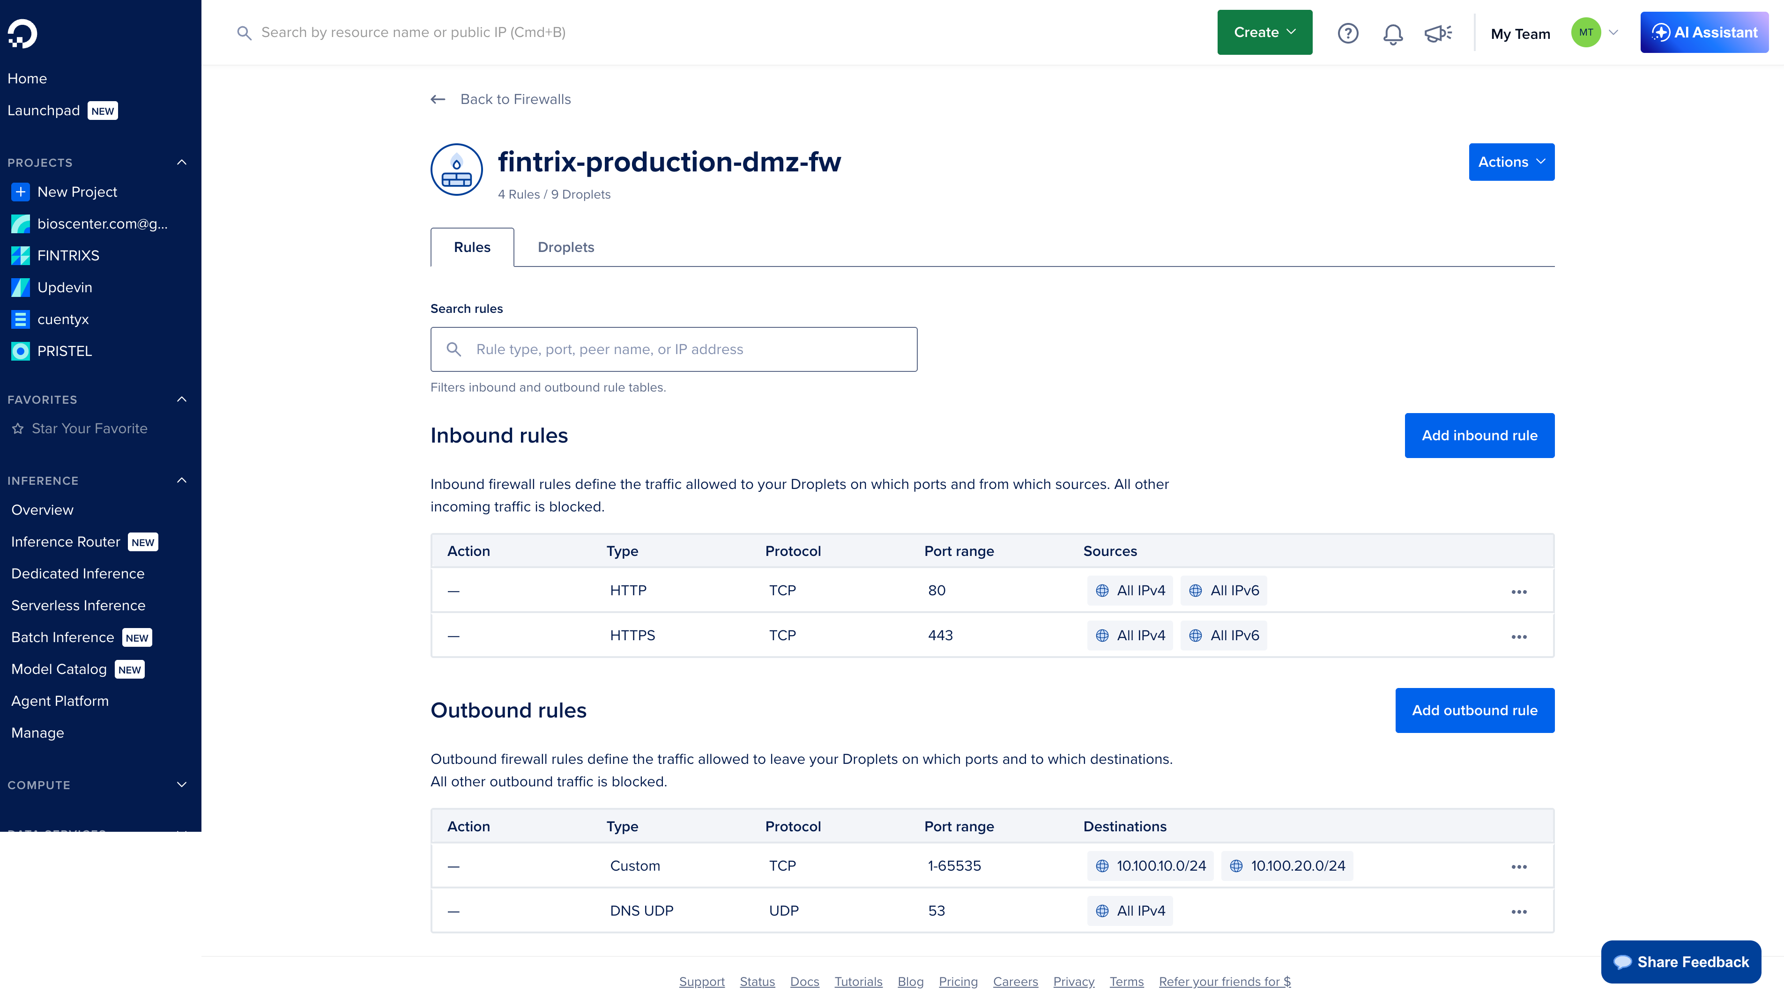Open Dedicated Inference in the sidebar
The height and width of the screenshot is (1006, 1784).
[78, 573]
